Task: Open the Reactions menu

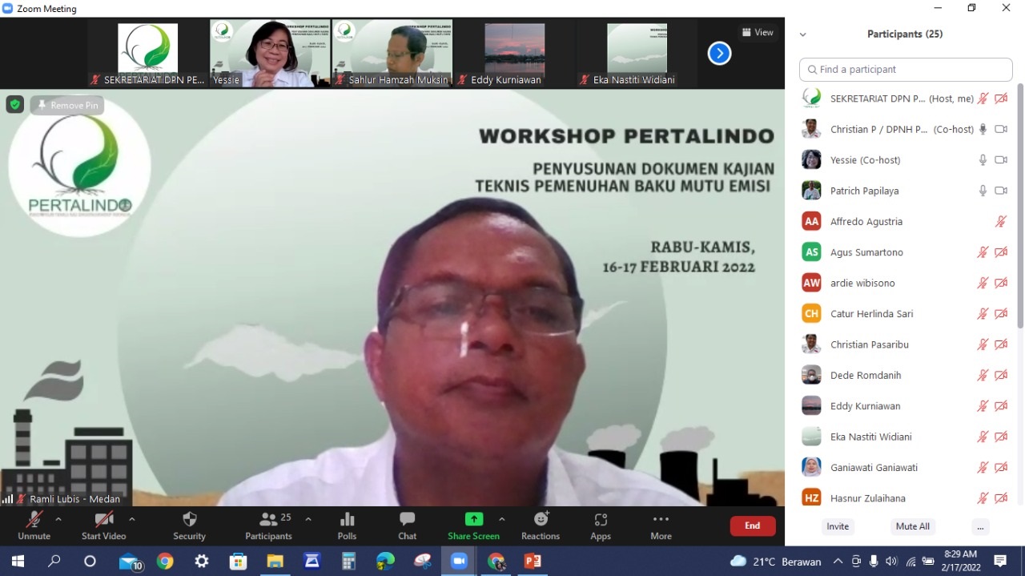Action: coord(541,526)
